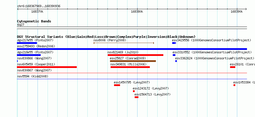Image resolution: width=255 pixels, height=117 pixels.
Task: Open esv25827 (Conrad2009) label
Action: [128, 58]
